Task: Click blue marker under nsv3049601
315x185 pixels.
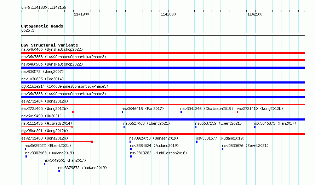Action: (44, 164)
